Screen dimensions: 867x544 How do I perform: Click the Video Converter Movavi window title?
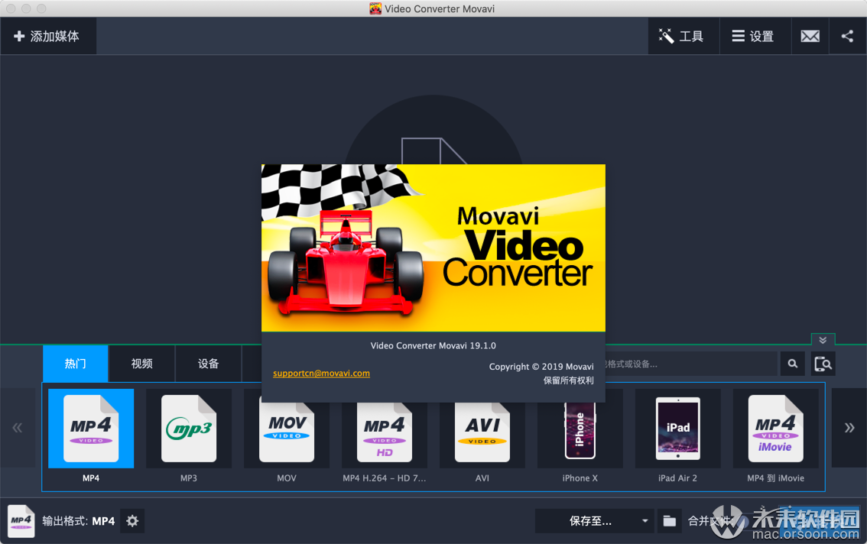tap(440, 9)
